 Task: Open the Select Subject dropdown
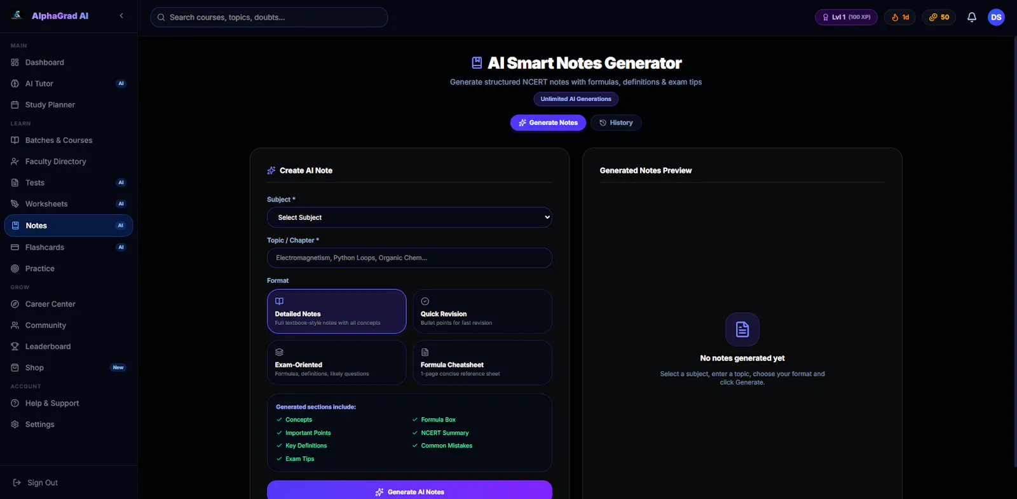click(409, 217)
